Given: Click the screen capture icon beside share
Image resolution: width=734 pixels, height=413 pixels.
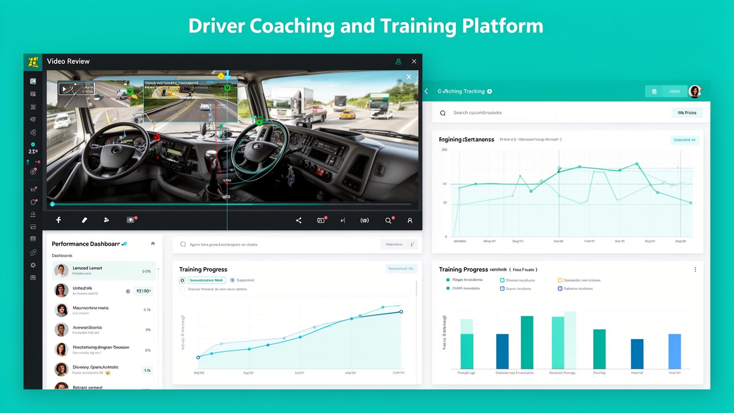Looking at the screenshot, I should point(321,220).
